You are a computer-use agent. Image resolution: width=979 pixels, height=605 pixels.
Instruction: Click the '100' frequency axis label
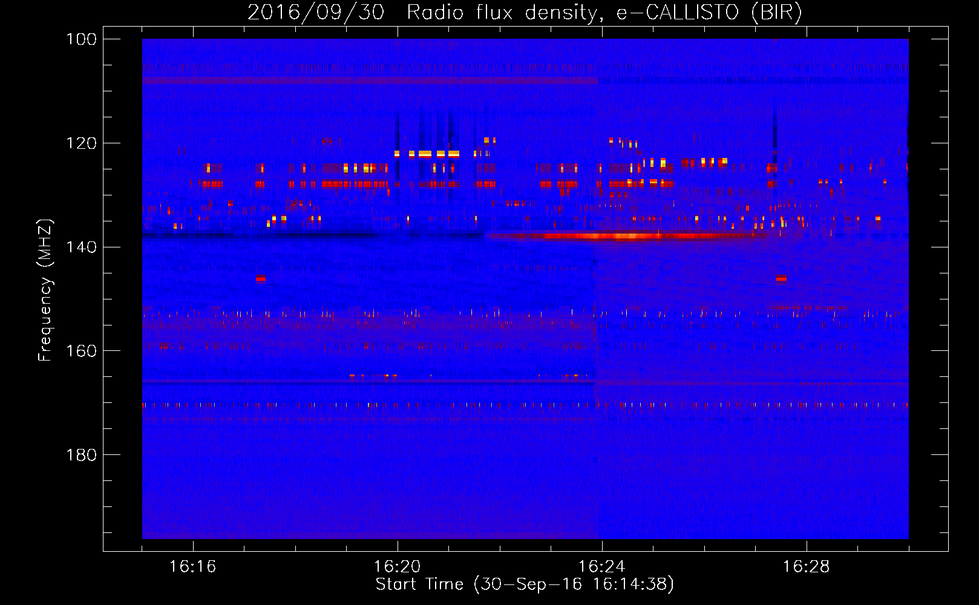coord(82,39)
